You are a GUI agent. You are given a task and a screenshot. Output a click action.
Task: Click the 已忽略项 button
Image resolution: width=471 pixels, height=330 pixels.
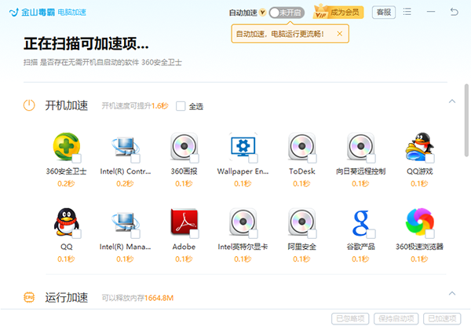click(x=351, y=318)
